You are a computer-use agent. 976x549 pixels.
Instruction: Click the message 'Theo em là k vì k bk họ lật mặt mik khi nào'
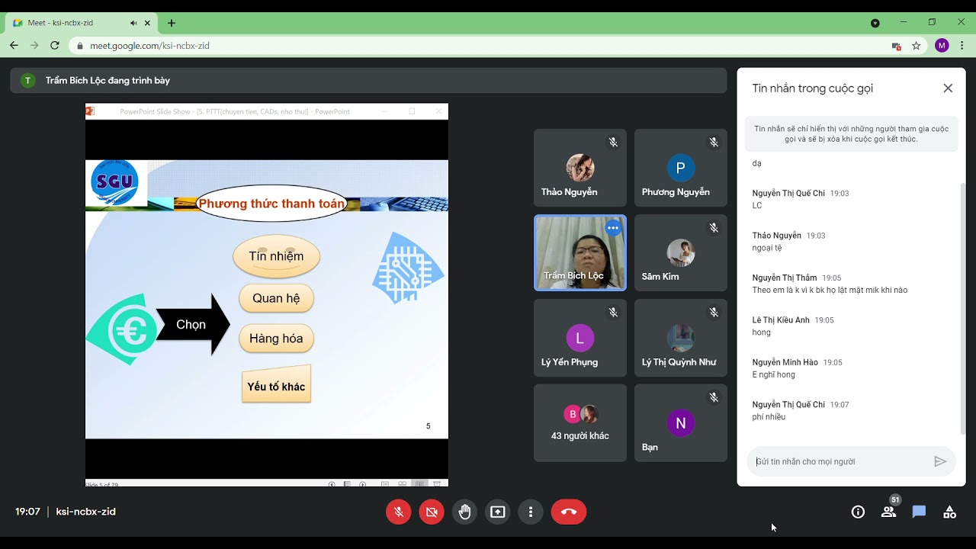coord(830,291)
